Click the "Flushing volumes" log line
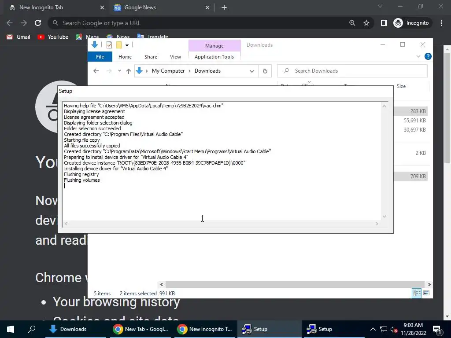The height and width of the screenshot is (338, 451). point(81,180)
